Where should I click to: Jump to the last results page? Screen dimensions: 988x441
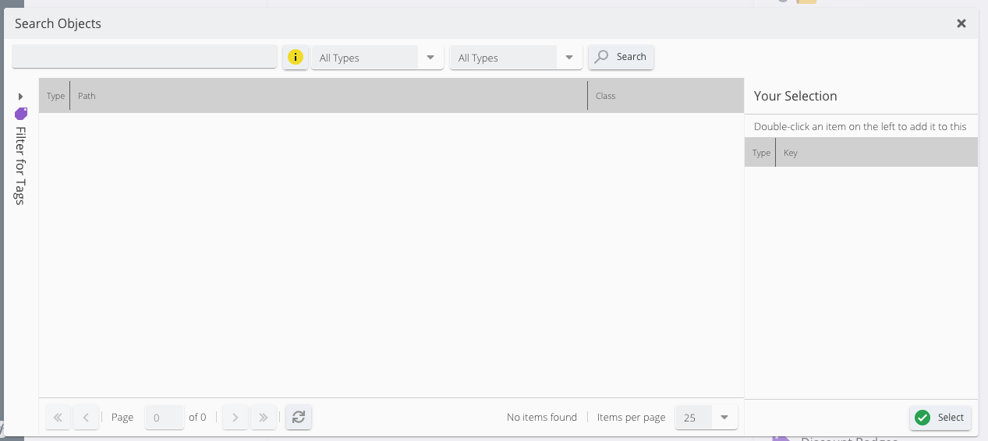point(264,418)
